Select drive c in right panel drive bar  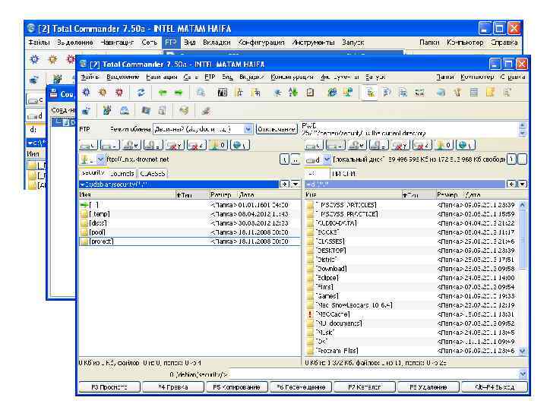[314, 145]
